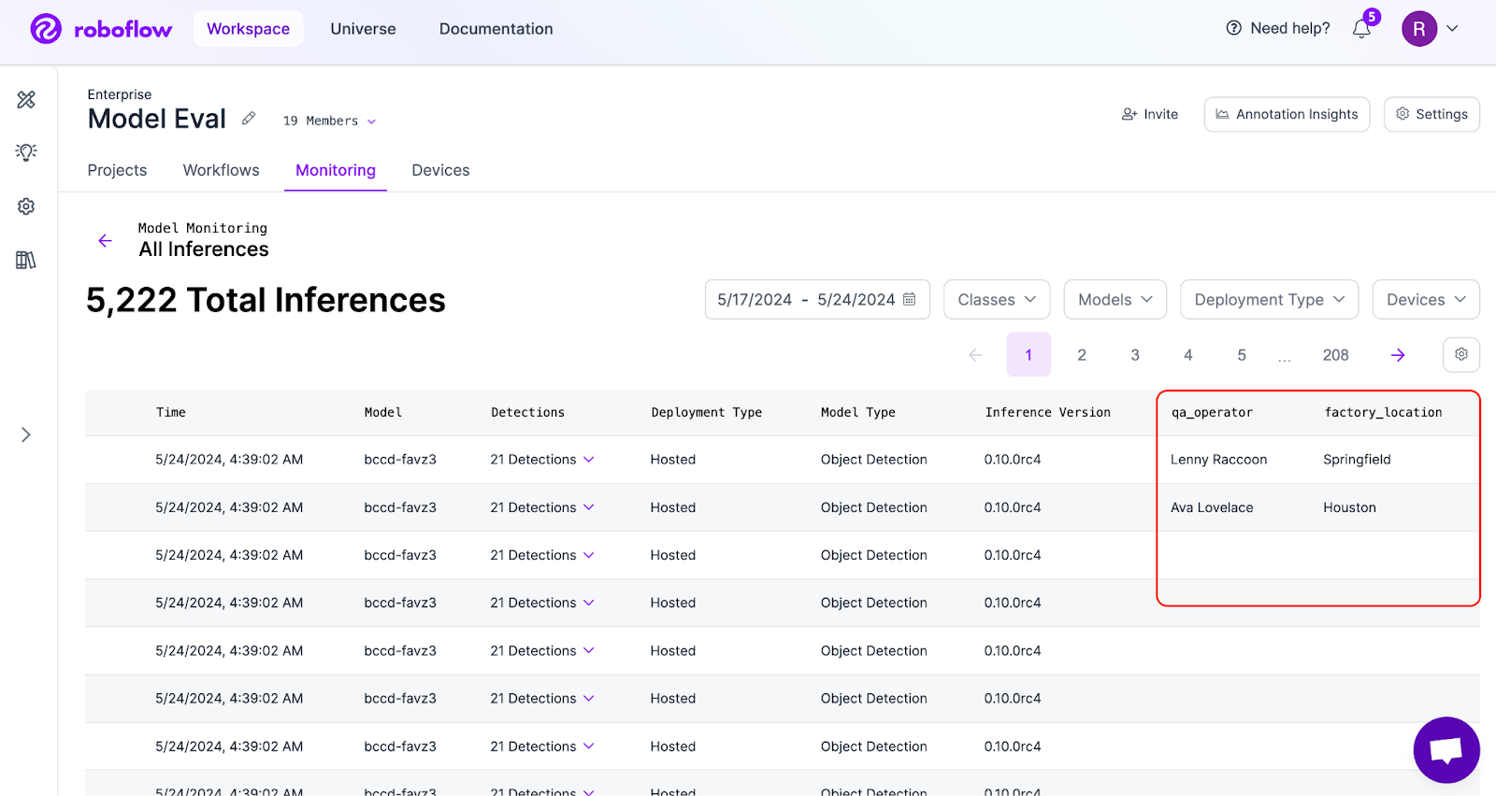Open the notifications bell
Image resolution: width=1496 pixels, height=796 pixels.
[1361, 29]
